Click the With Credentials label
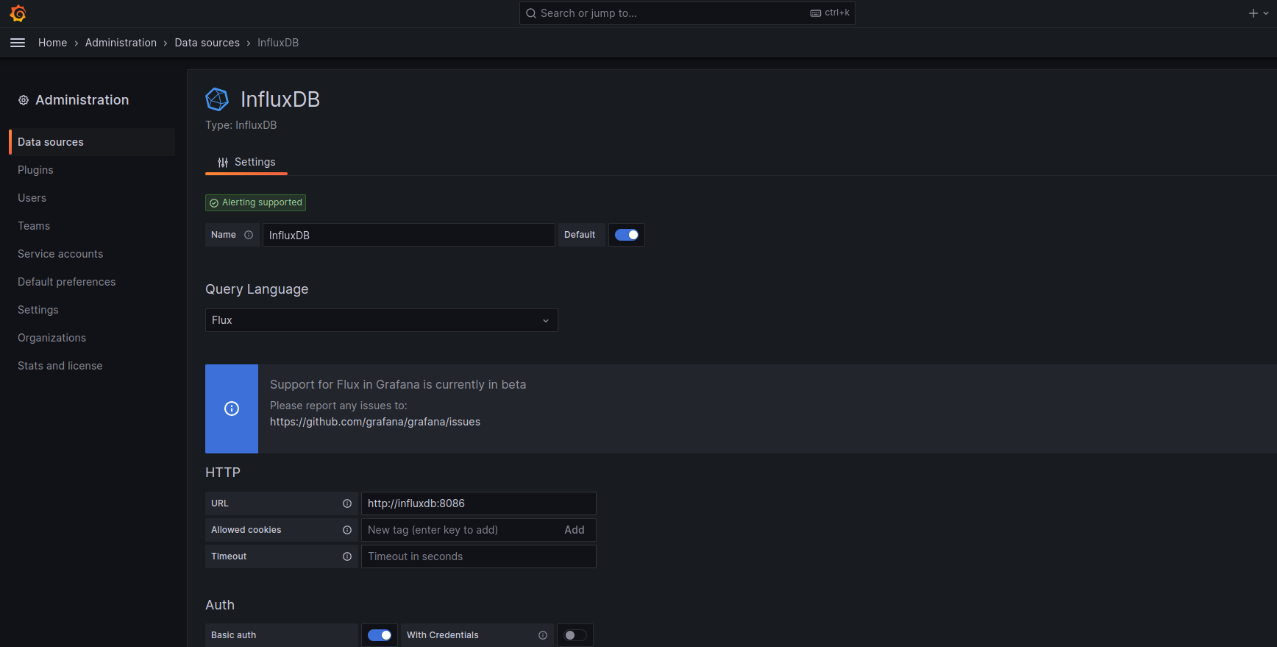Screen dimensions: 1277x647 coord(443,635)
